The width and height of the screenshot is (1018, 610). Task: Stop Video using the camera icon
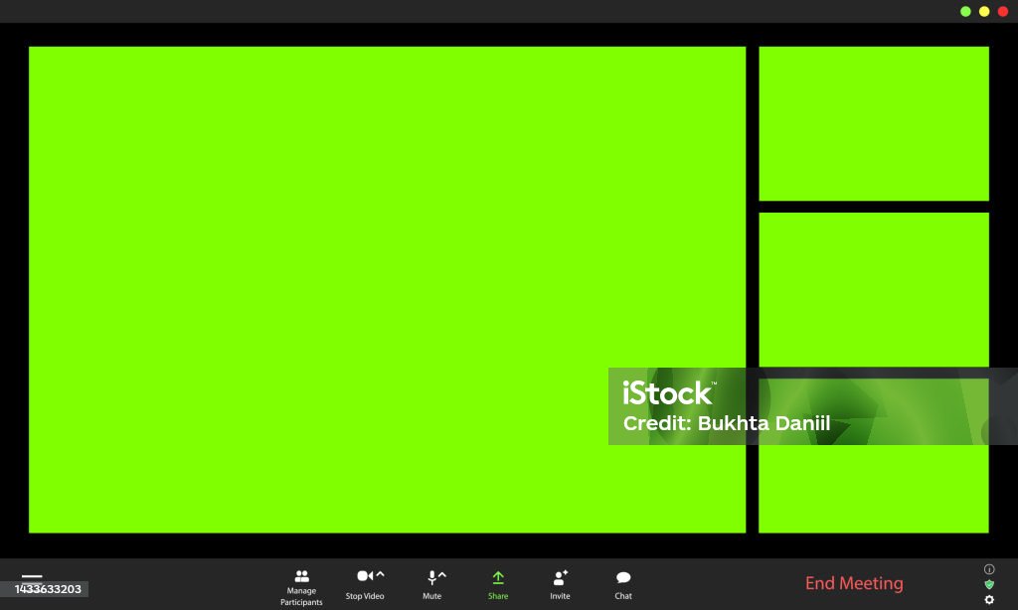click(365, 575)
